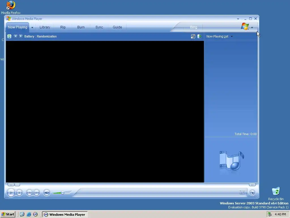Click the fast forward grip above Stop button

click(17, 185)
